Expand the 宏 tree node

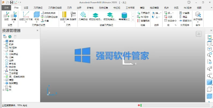[x=3, y=90]
